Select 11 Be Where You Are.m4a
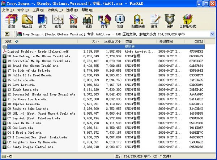 [x=27, y=99]
